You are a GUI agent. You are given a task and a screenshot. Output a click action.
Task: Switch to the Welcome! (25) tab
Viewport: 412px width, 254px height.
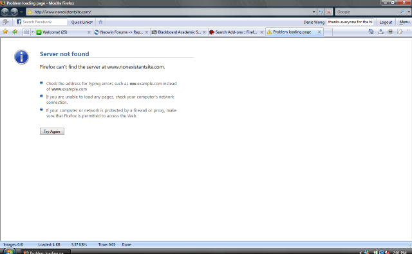tap(62, 32)
